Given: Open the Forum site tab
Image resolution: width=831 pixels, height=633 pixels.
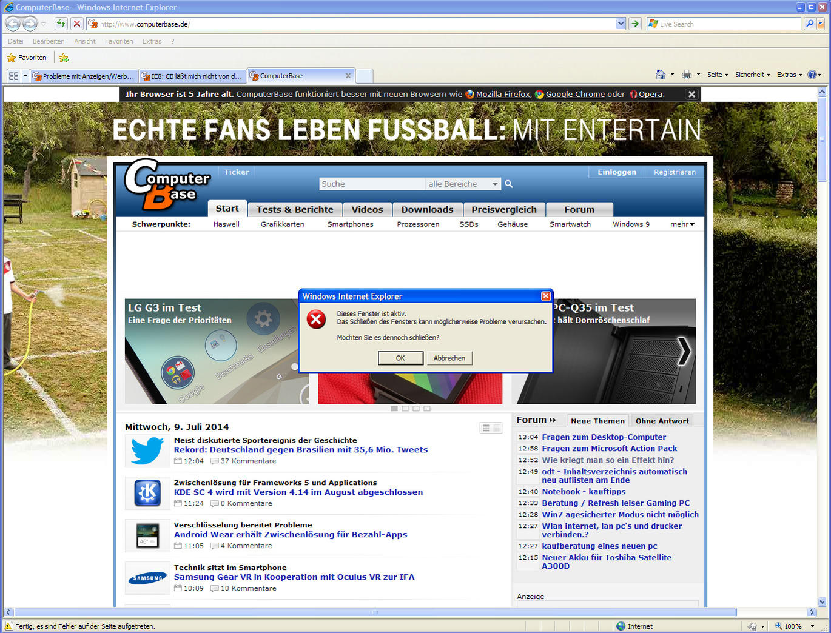Looking at the screenshot, I should pos(579,209).
